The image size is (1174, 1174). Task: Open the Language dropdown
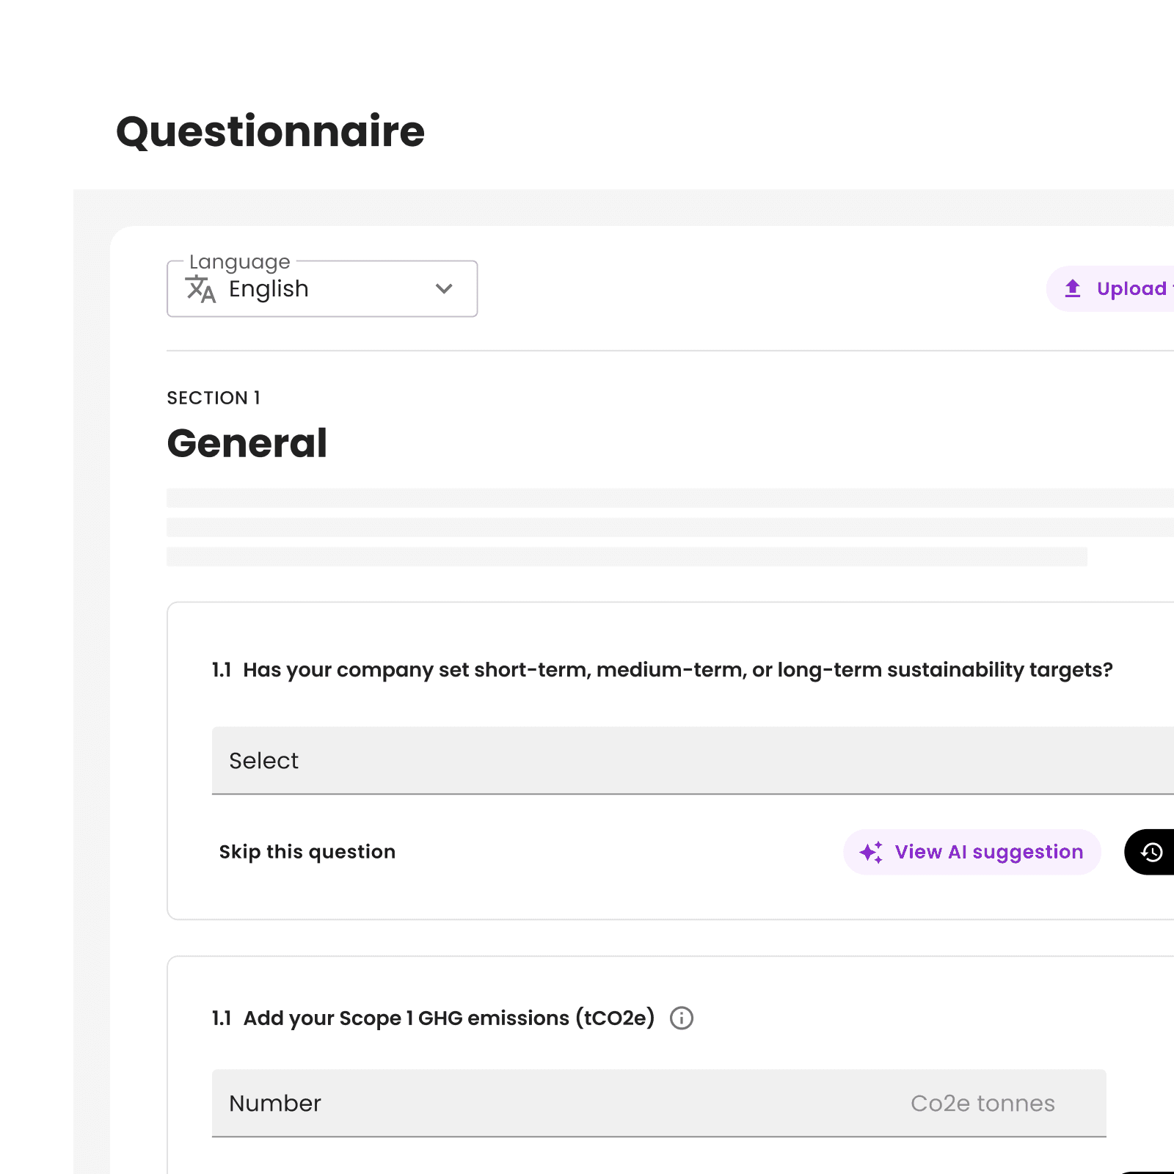(x=321, y=288)
